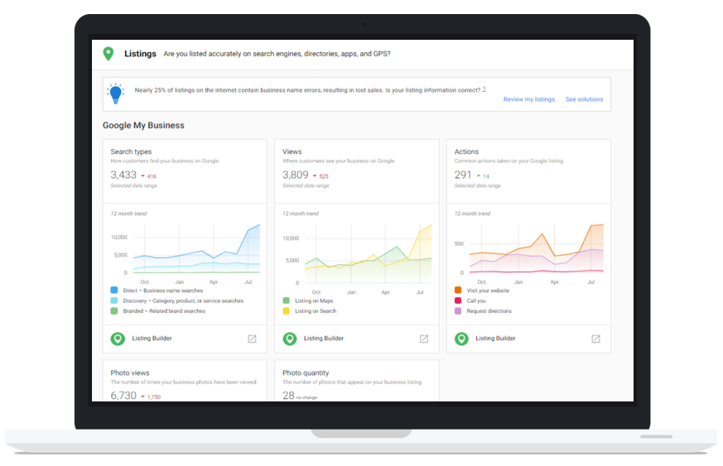This screenshot has height=466, width=723.
Task: Click Listing Builder logo in Actions card
Action: point(461,339)
